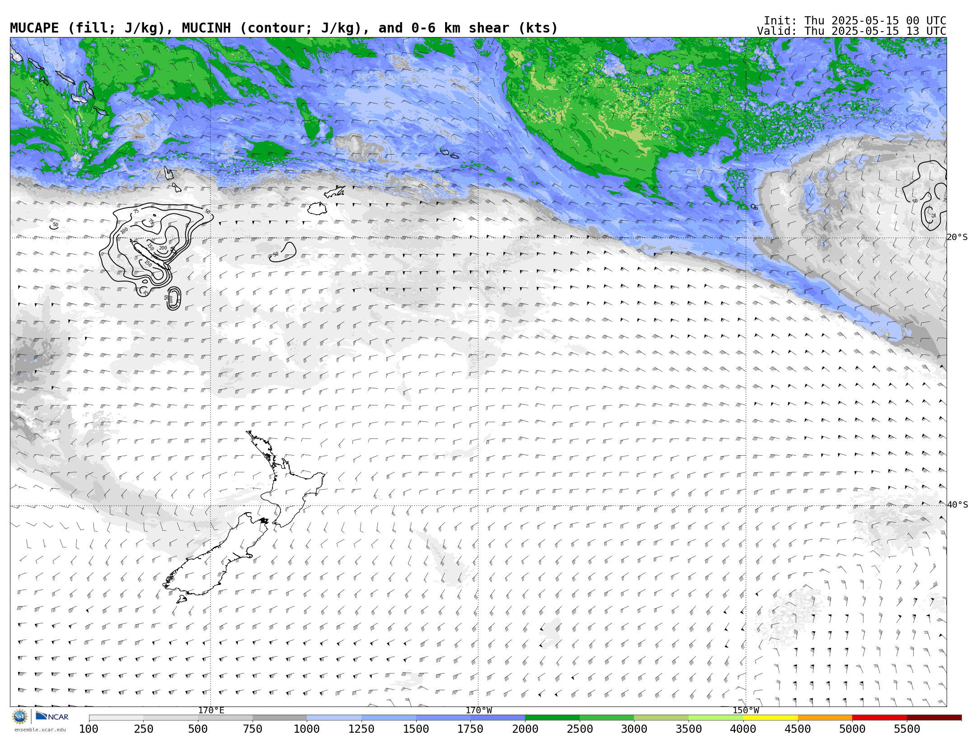Screen dimensions: 976x735
Task: Click the 170°W longitude label
Action: (479, 710)
